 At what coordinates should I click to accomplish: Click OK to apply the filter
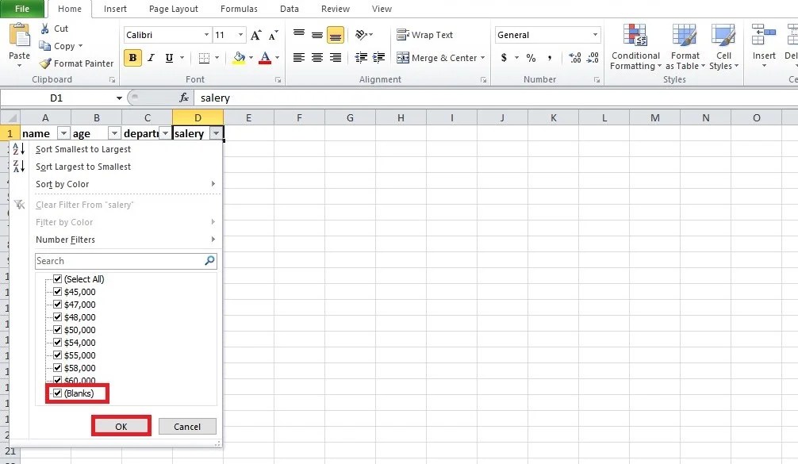coord(121,426)
